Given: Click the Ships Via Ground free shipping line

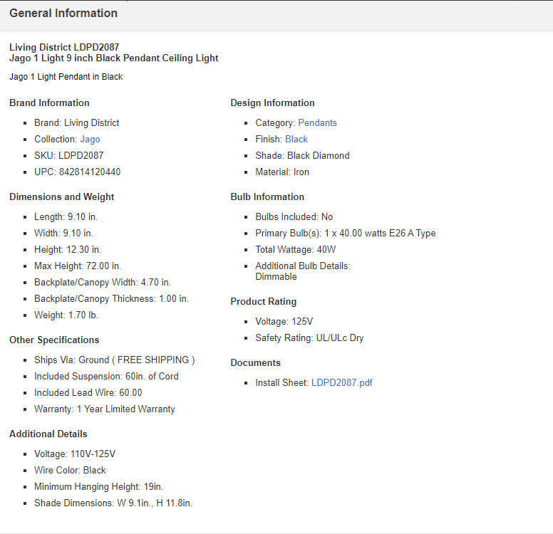Looking at the screenshot, I should click(x=114, y=360).
